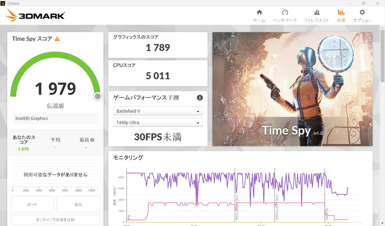385x226 pixels.
Task: Click the CPUテスト marker in the chart
Action: pyautogui.click(x=327, y=214)
